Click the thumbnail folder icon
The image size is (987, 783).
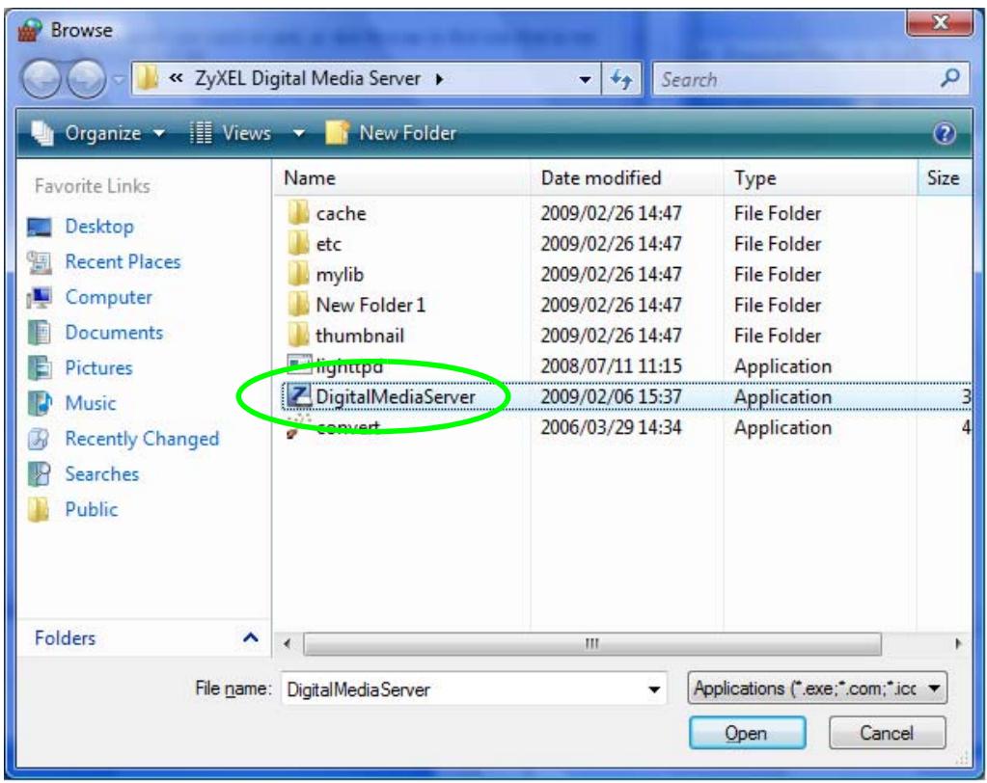click(298, 336)
